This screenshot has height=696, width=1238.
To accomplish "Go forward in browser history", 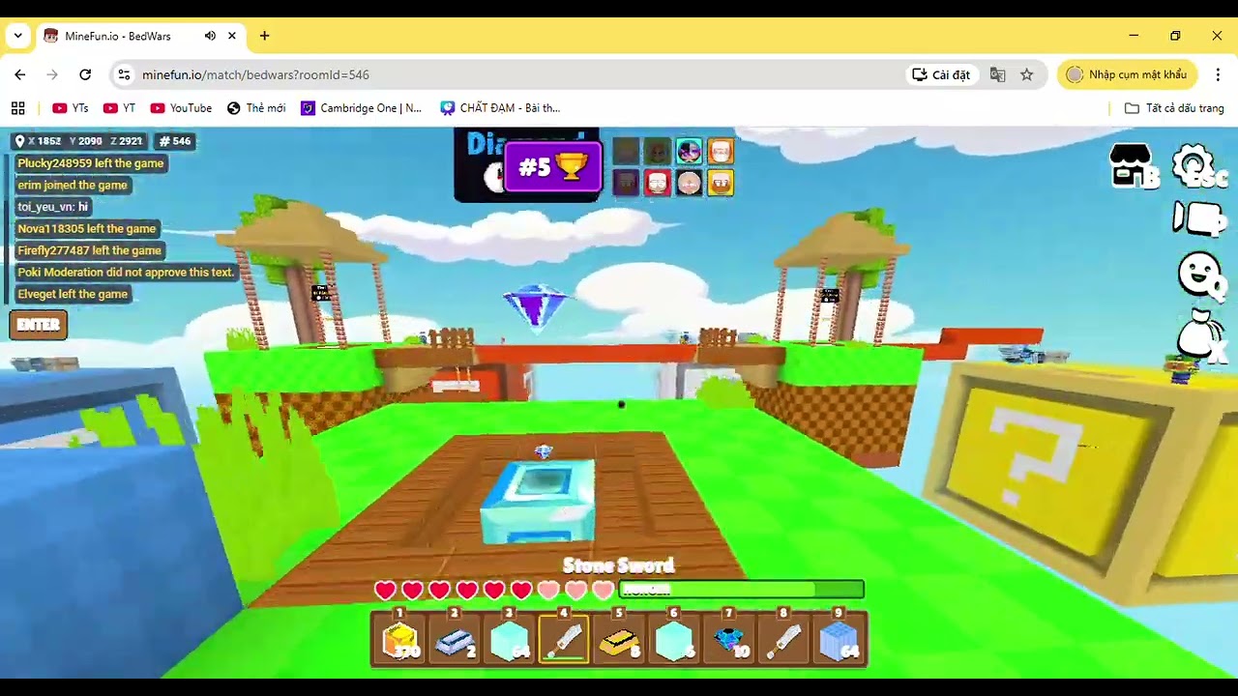I will click(x=52, y=74).
